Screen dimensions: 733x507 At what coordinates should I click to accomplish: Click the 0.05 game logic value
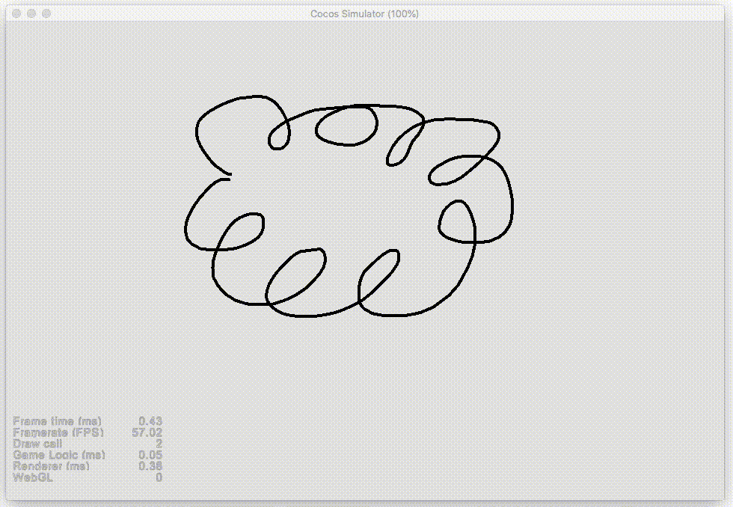pyautogui.click(x=150, y=455)
